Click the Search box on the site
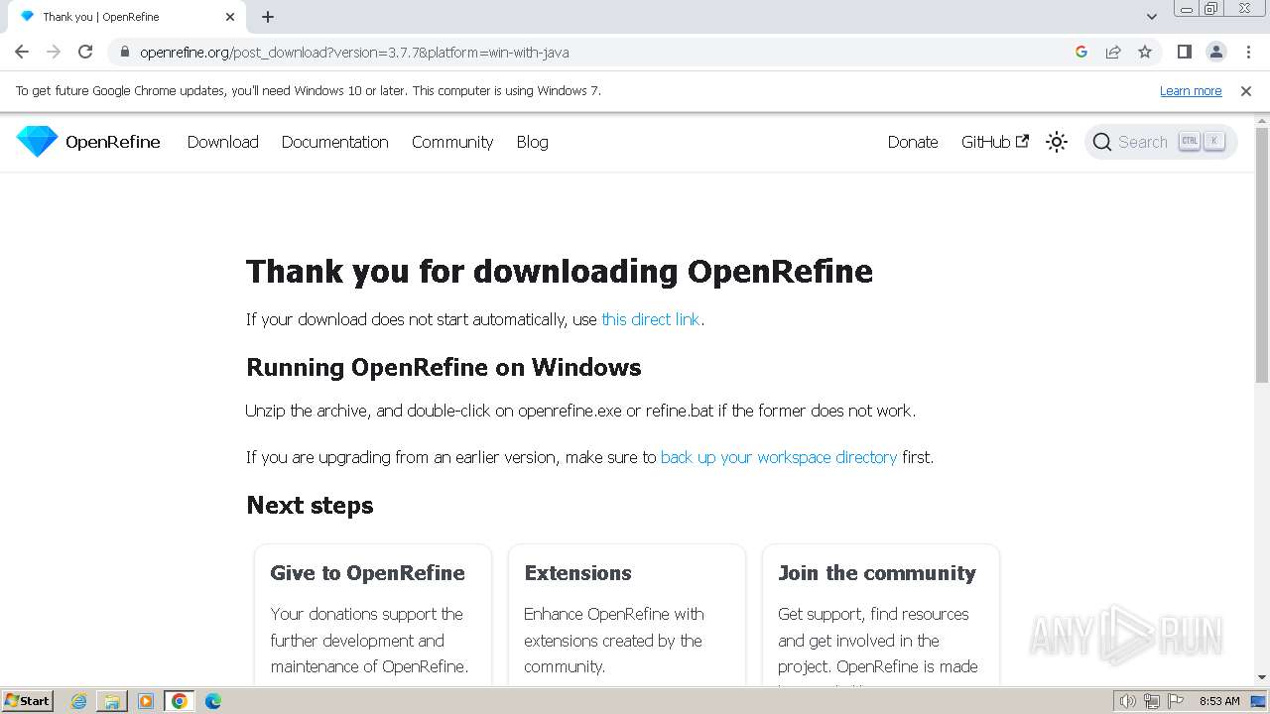The width and height of the screenshot is (1270, 714). coord(1161,142)
